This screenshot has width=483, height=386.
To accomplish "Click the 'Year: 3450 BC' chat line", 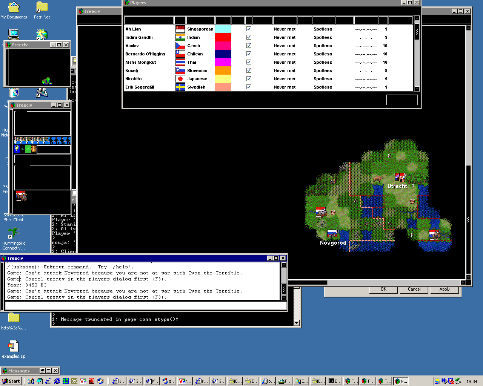I will click(x=27, y=285).
